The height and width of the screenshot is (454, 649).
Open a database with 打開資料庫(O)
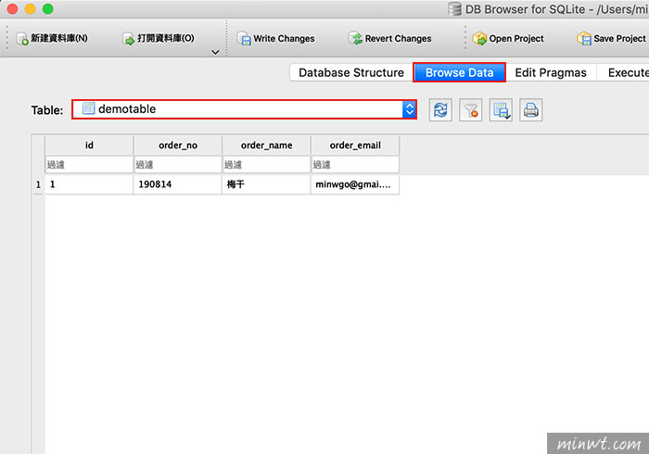pyautogui.click(x=159, y=39)
